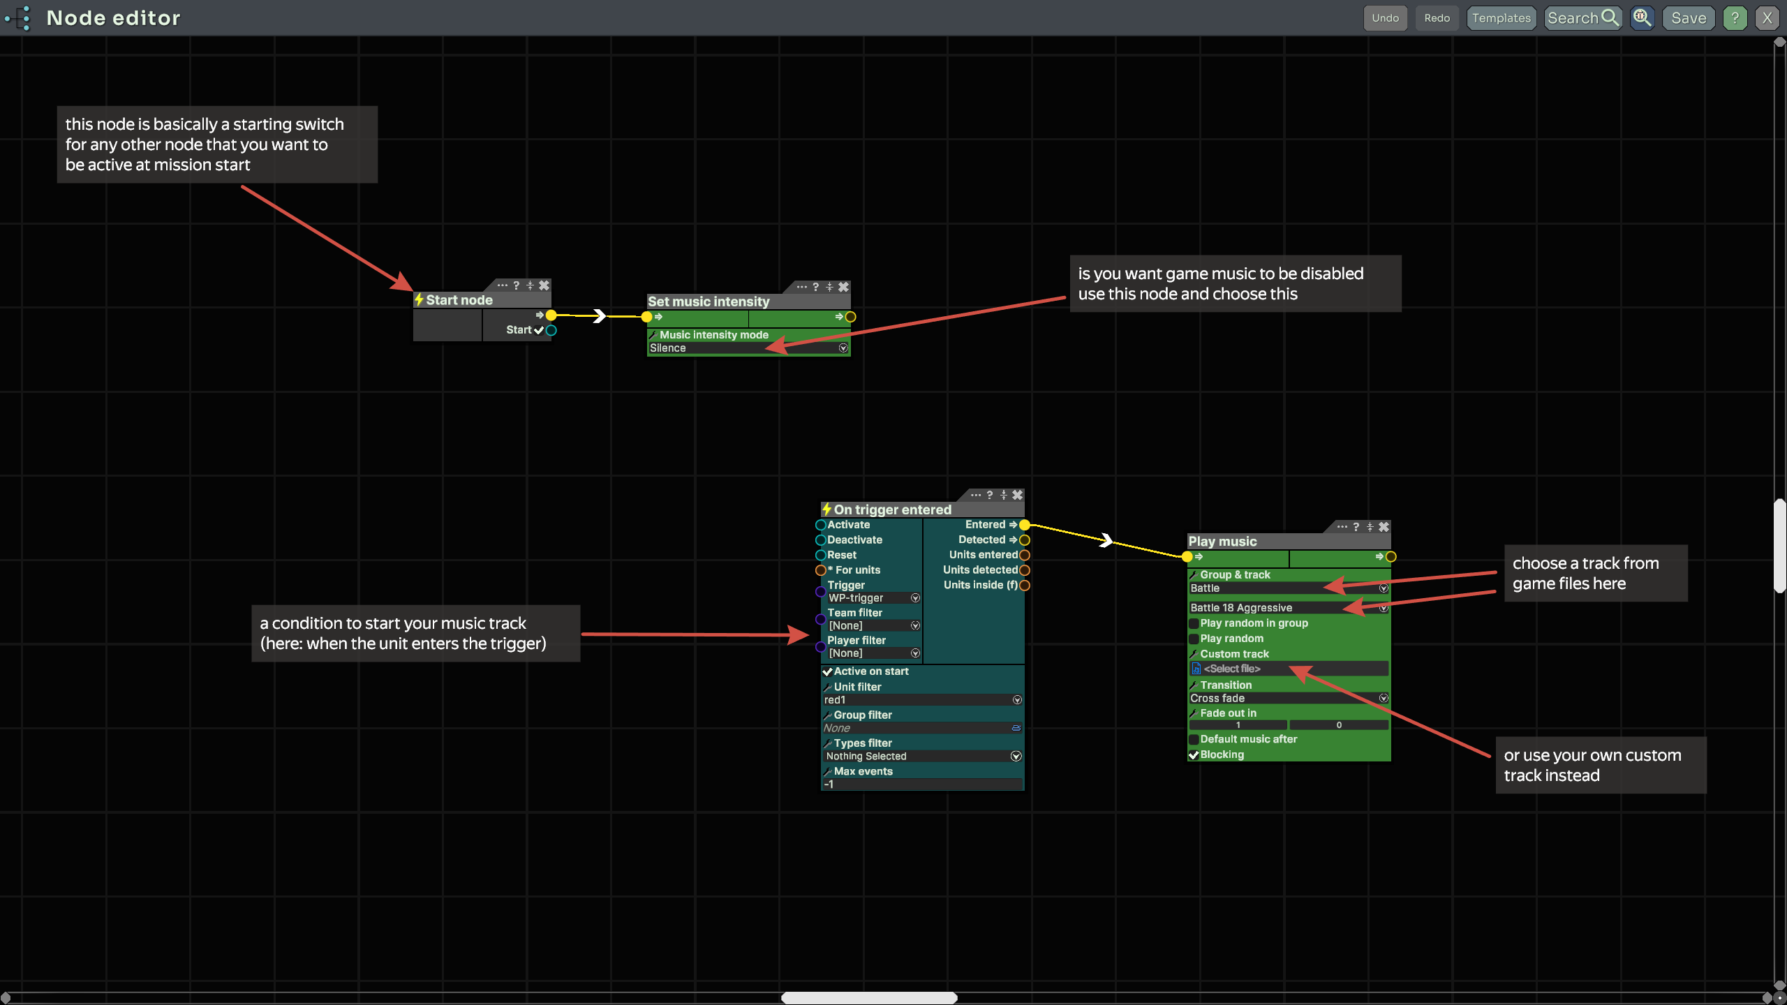Viewport: 1787px width, 1005px height.
Task: Expand the Cross fade transition dropdown
Action: pyautogui.click(x=1383, y=699)
